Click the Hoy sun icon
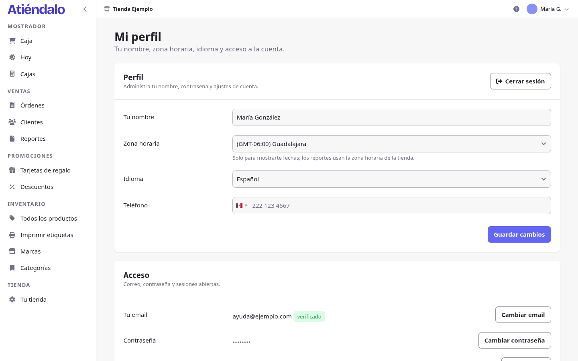The height and width of the screenshot is (361, 578). click(12, 57)
